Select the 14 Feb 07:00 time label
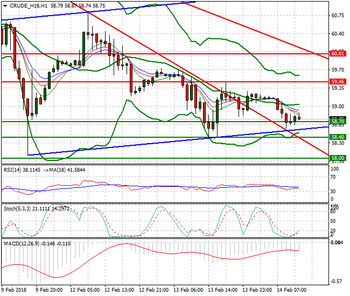Screen dimensions: 350x296 point(291,290)
